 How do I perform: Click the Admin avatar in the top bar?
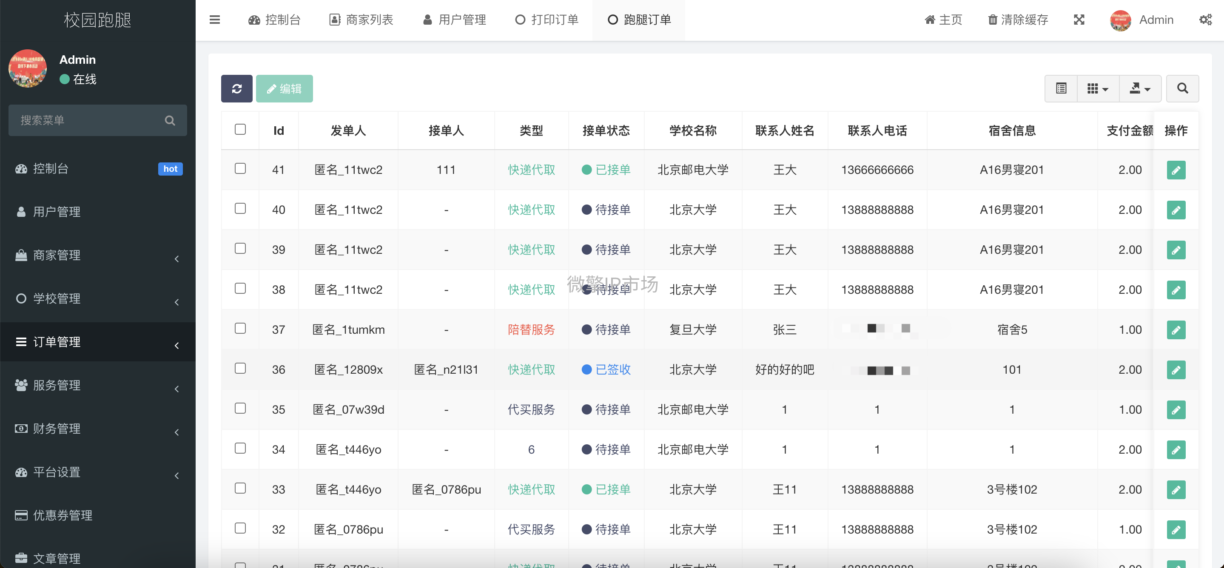tap(1120, 20)
